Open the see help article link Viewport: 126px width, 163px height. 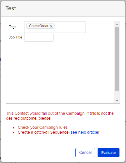(x=85, y=132)
